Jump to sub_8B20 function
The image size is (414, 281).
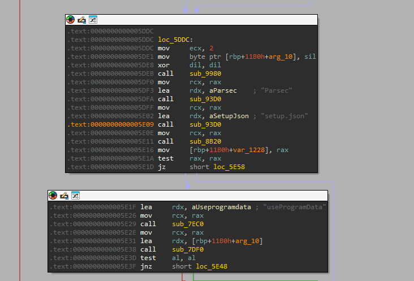pos(205,141)
